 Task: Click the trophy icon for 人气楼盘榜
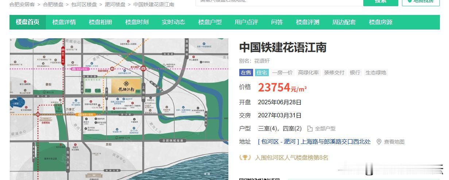(x=245, y=157)
